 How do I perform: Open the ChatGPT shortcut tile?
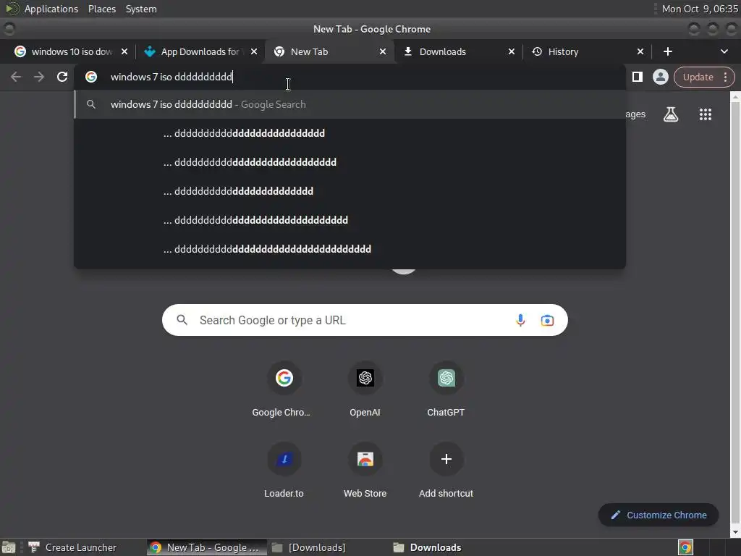point(446,390)
